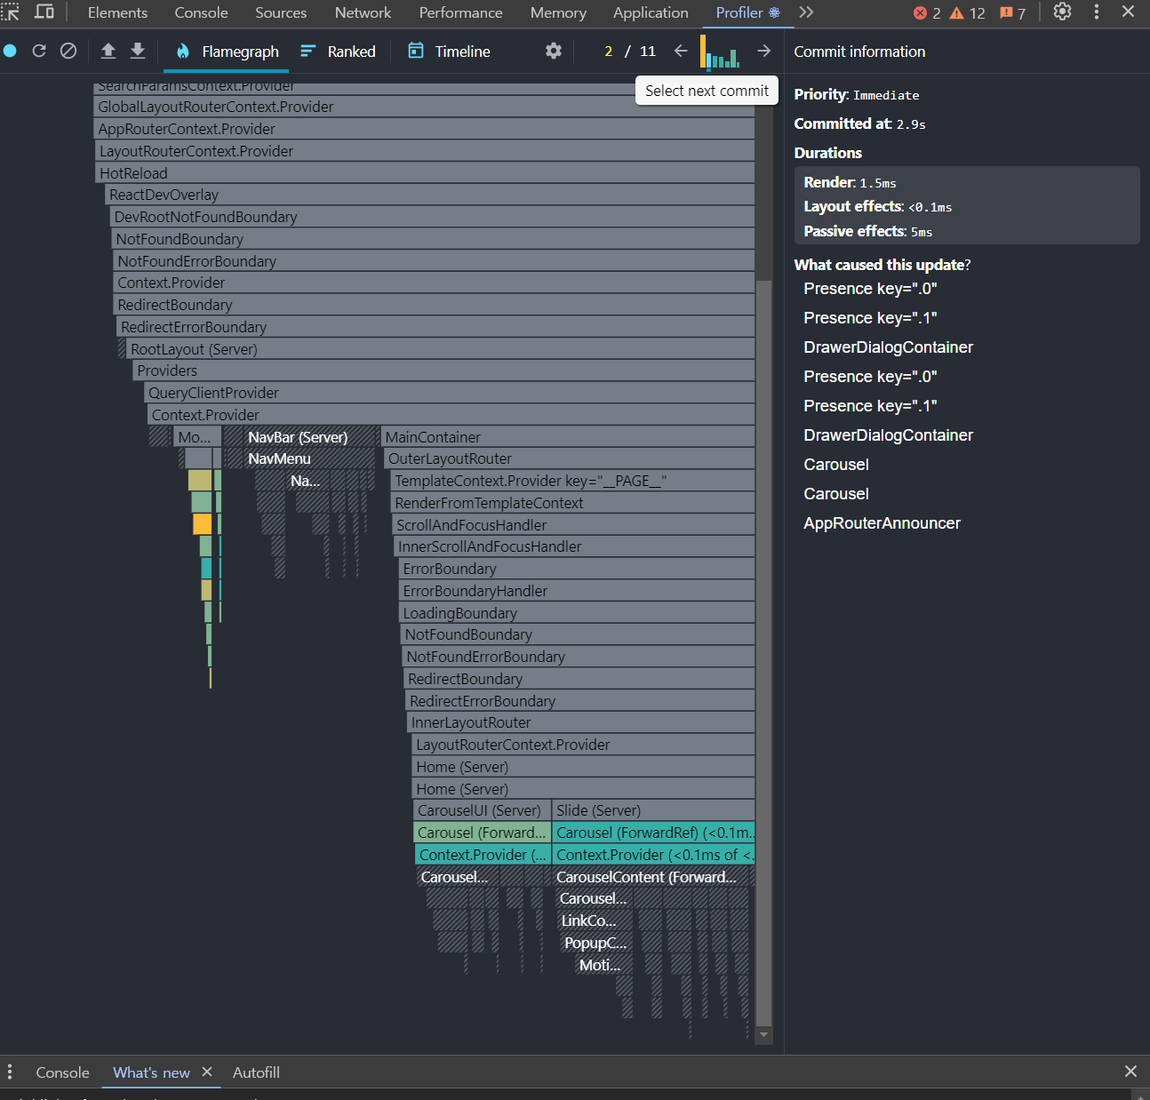
Task: Select ScrollAndFocusHandler bar
Action: 574,525
